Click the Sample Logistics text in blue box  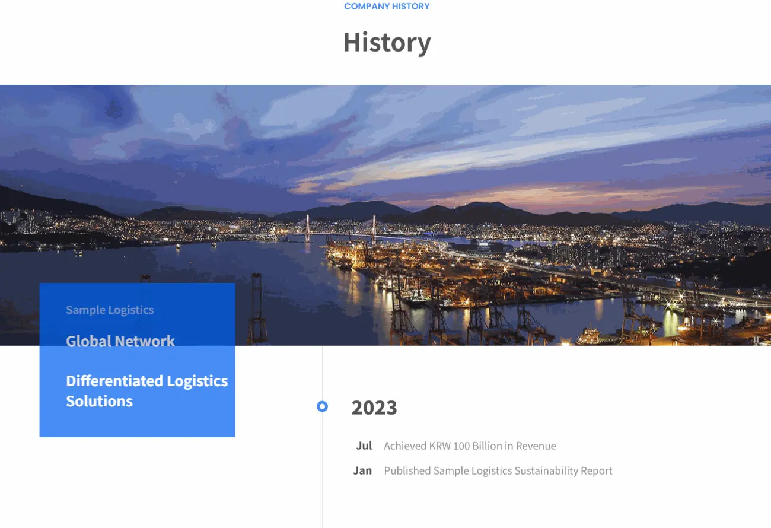tap(110, 310)
